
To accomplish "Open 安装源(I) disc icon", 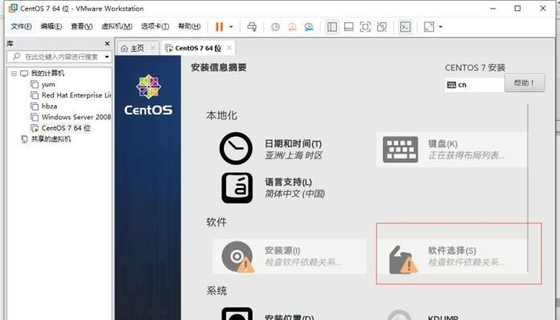I will point(237,257).
